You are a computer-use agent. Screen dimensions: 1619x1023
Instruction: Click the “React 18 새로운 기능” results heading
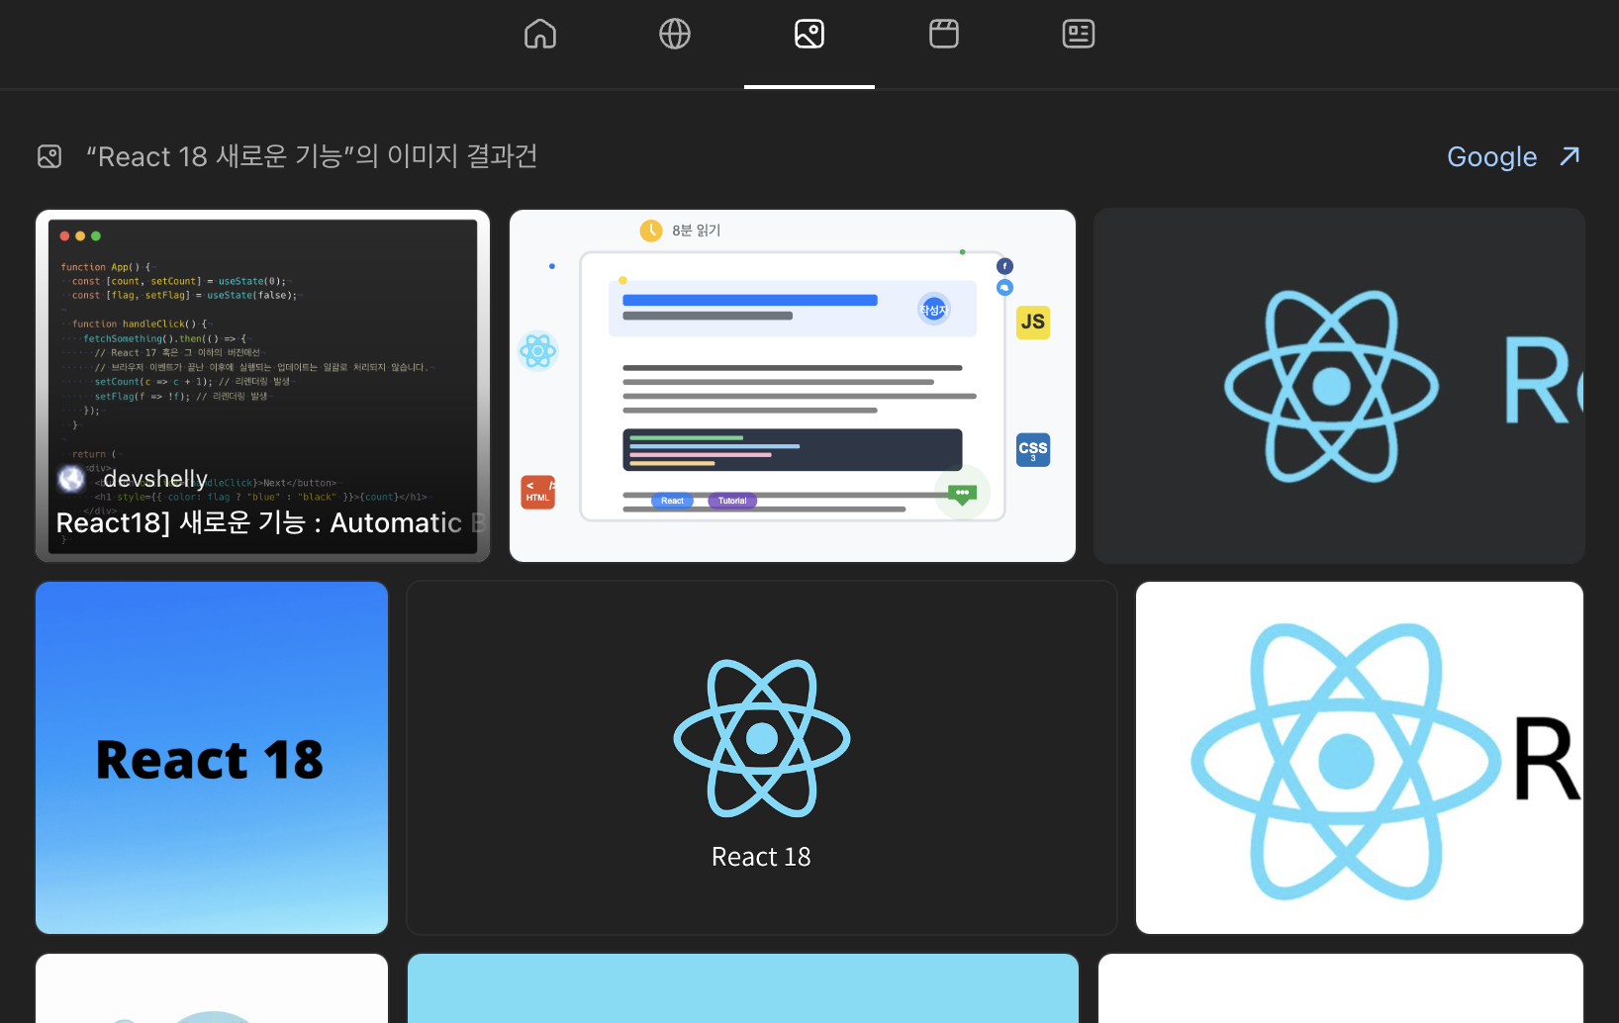[x=312, y=156]
